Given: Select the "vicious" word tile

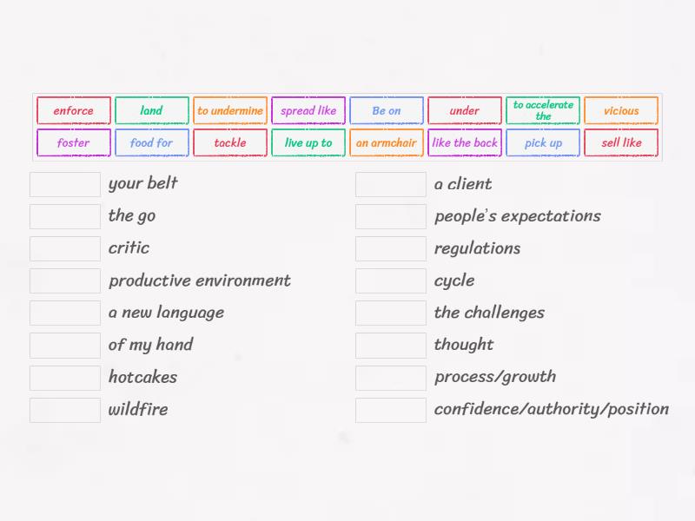Looking at the screenshot, I should [x=621, y=110].
